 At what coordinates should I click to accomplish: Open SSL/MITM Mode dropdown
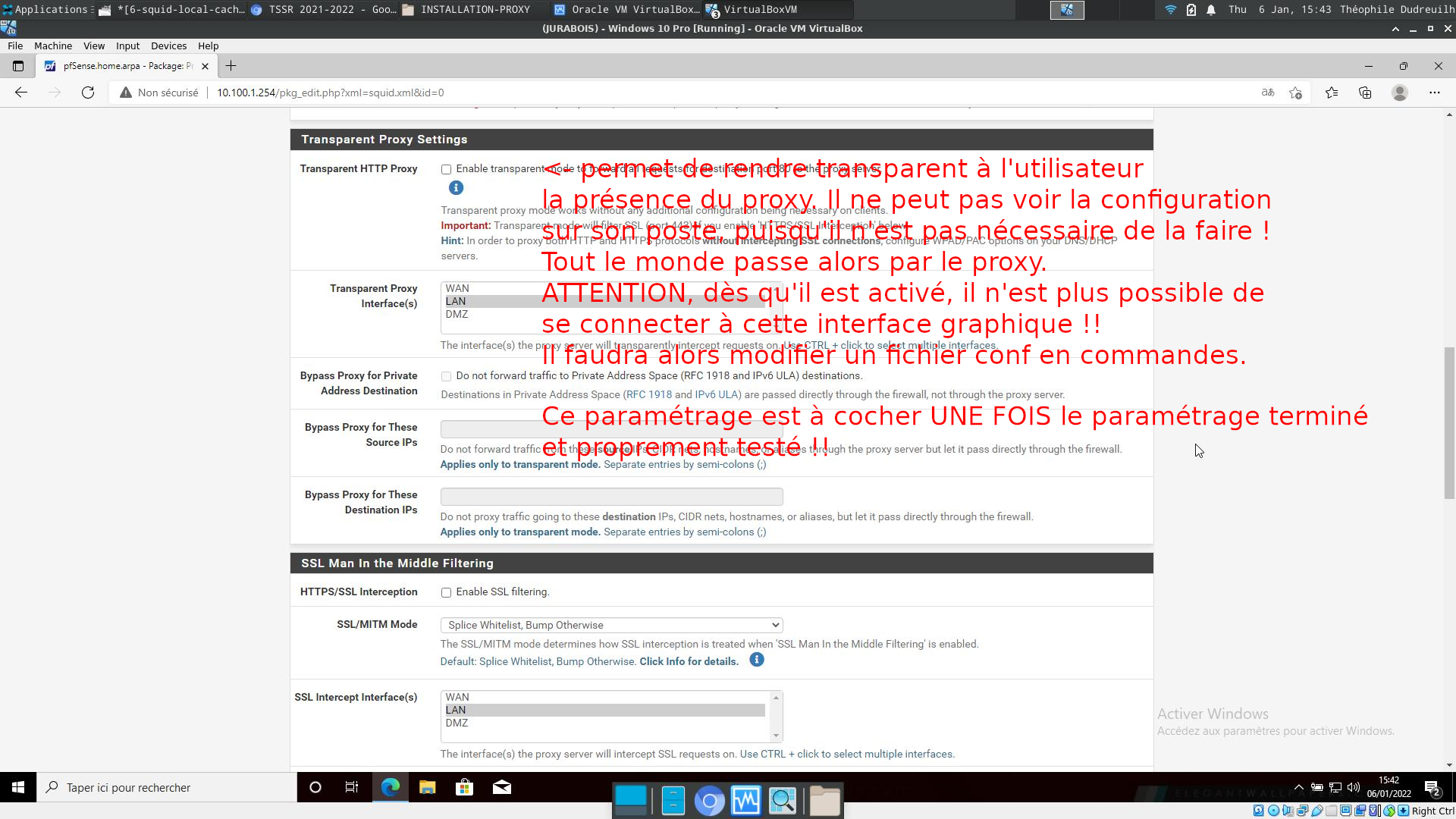pos(611,625)
